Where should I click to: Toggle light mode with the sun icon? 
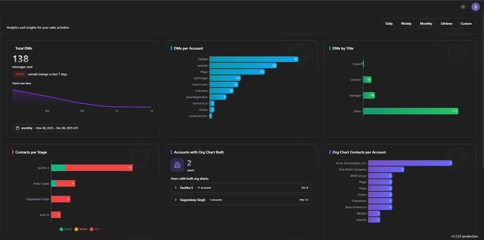coord(463,7)
